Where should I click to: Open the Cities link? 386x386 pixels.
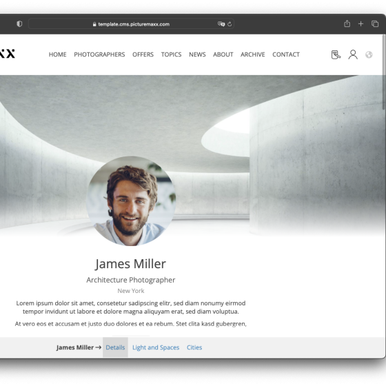point(194,347)
